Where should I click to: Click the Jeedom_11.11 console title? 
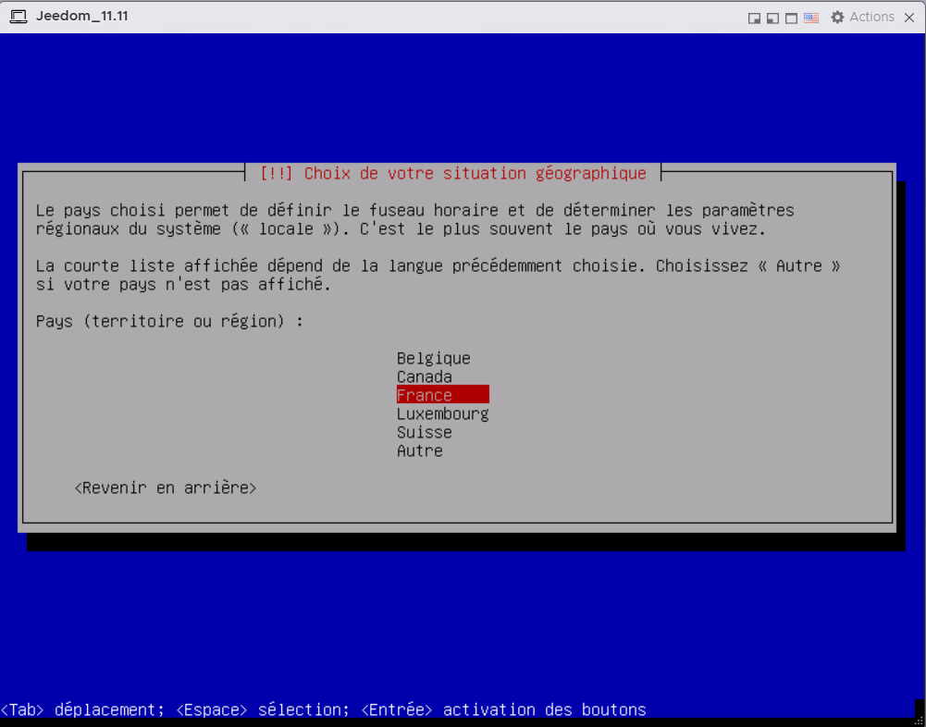[x=82, y=16]
